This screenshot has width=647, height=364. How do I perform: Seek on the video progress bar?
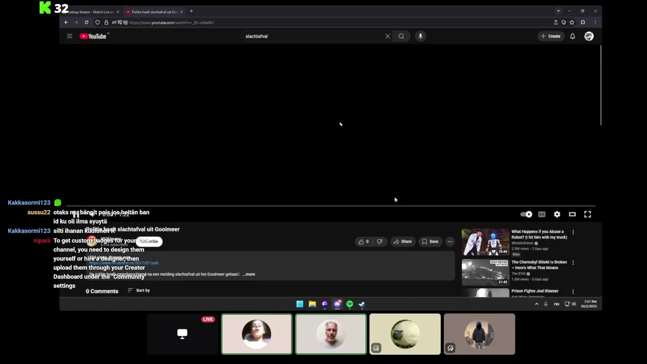click(330, 206)
